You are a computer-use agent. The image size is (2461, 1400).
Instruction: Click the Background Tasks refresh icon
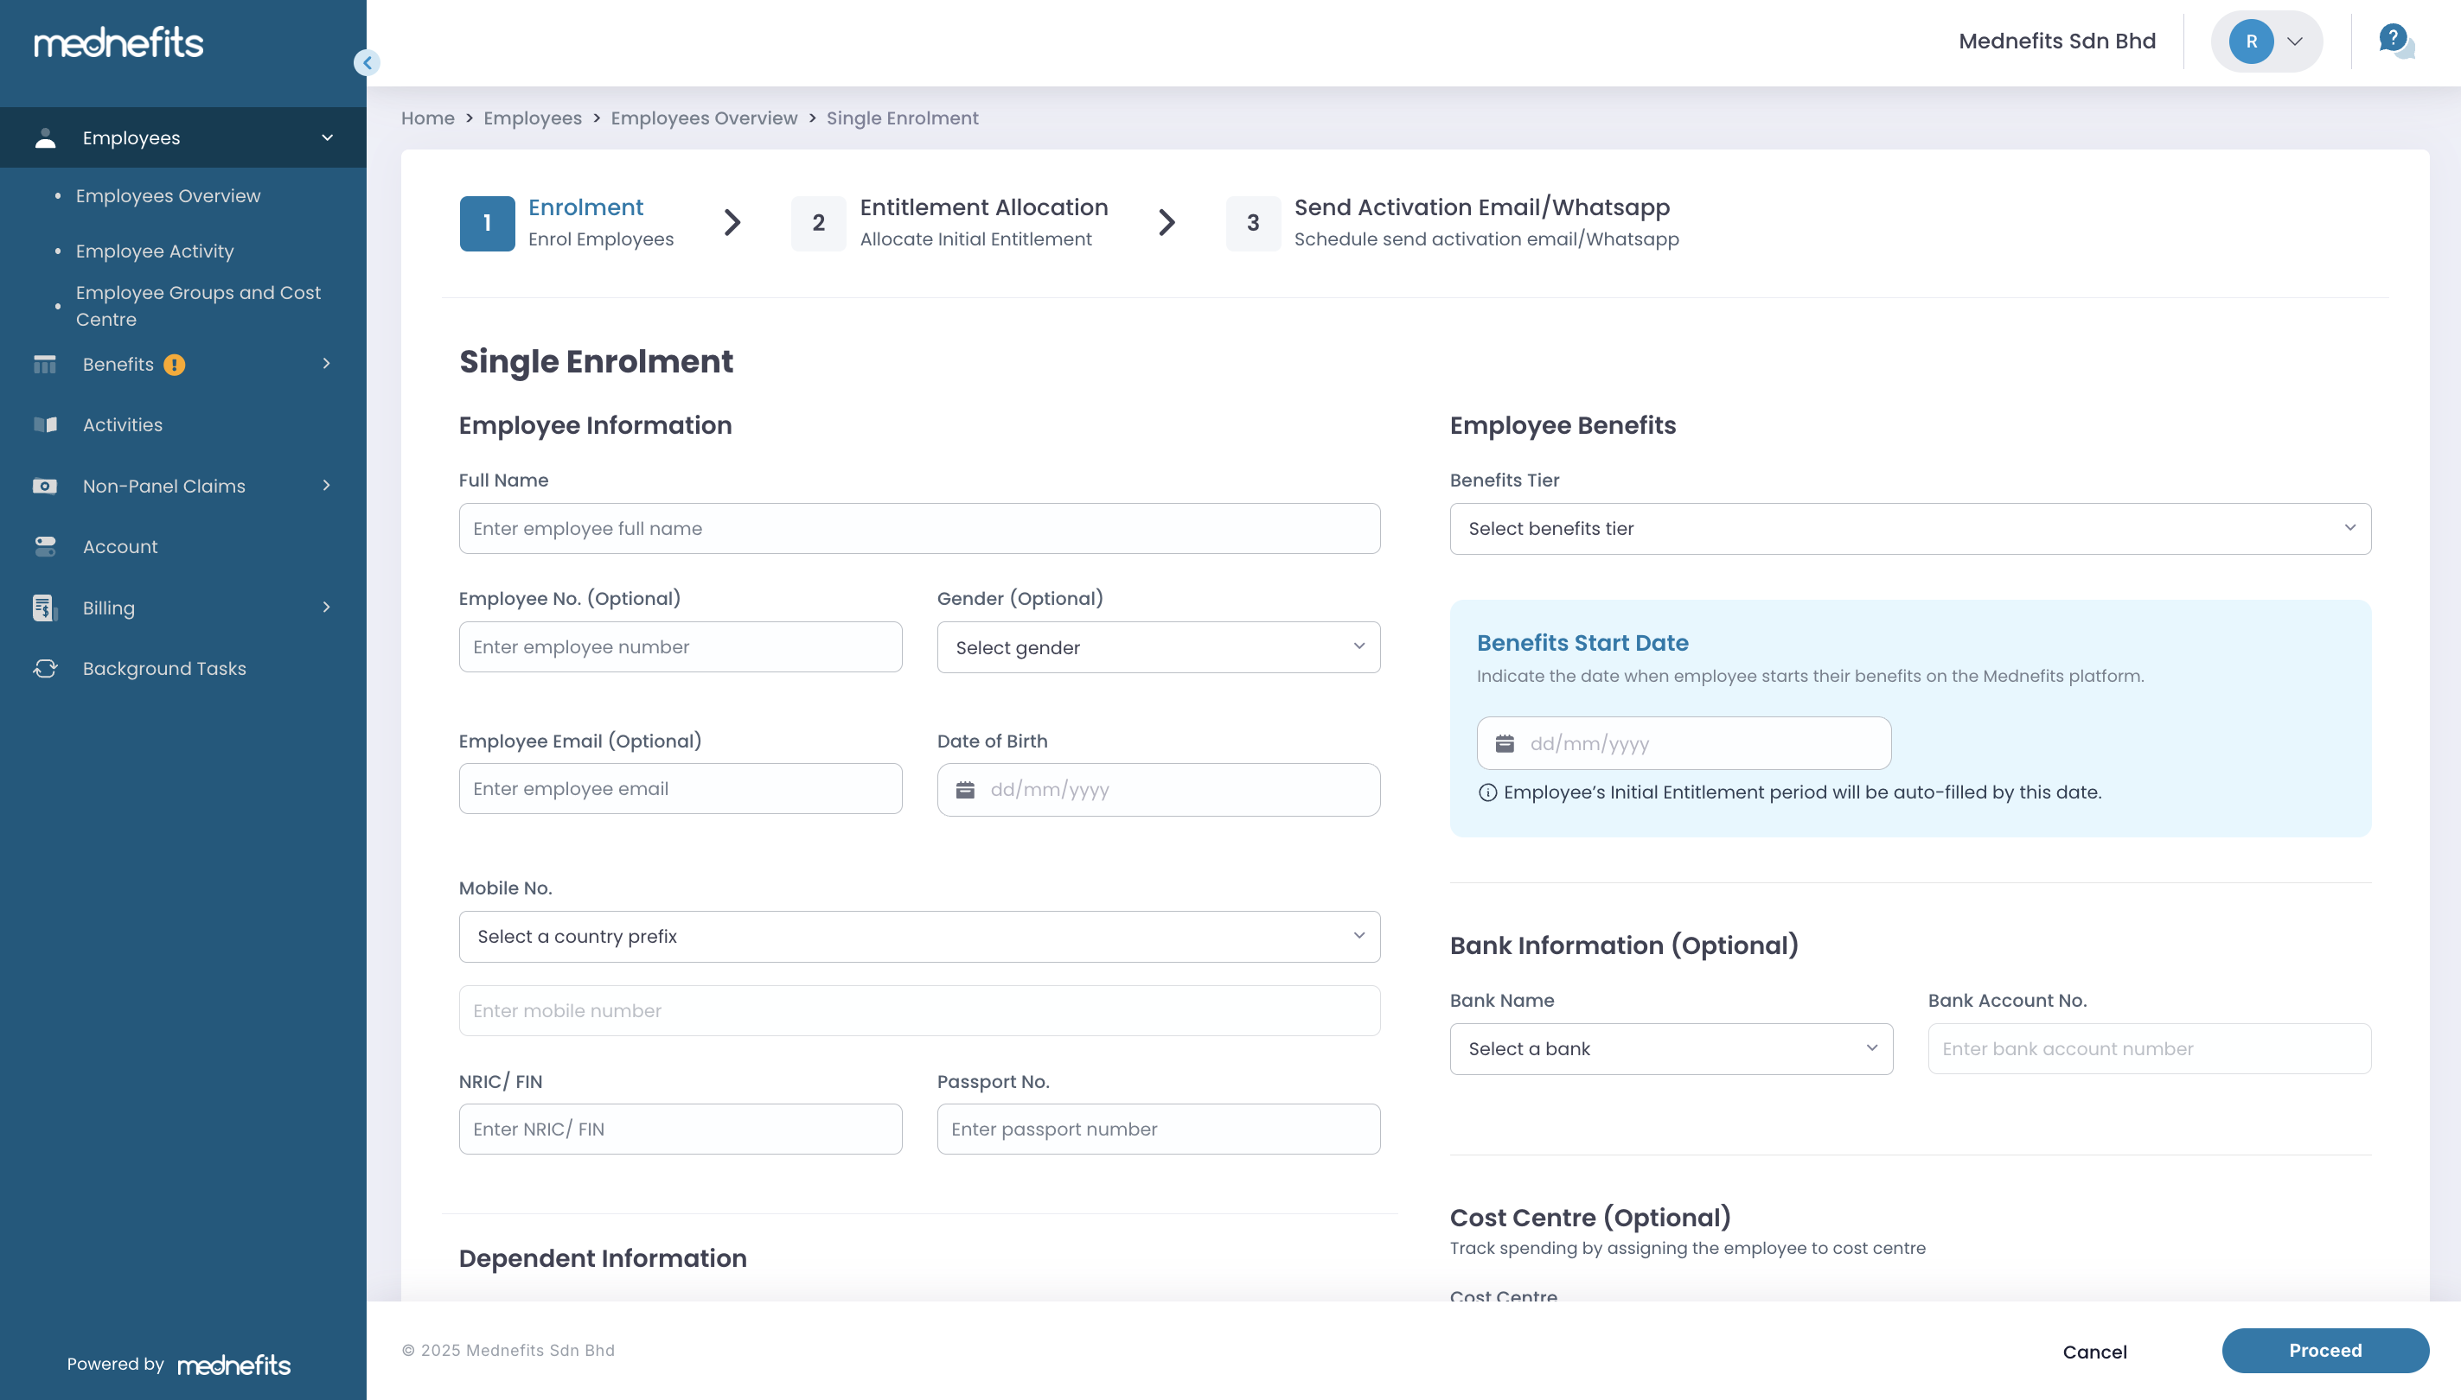[x=45, y=668]
